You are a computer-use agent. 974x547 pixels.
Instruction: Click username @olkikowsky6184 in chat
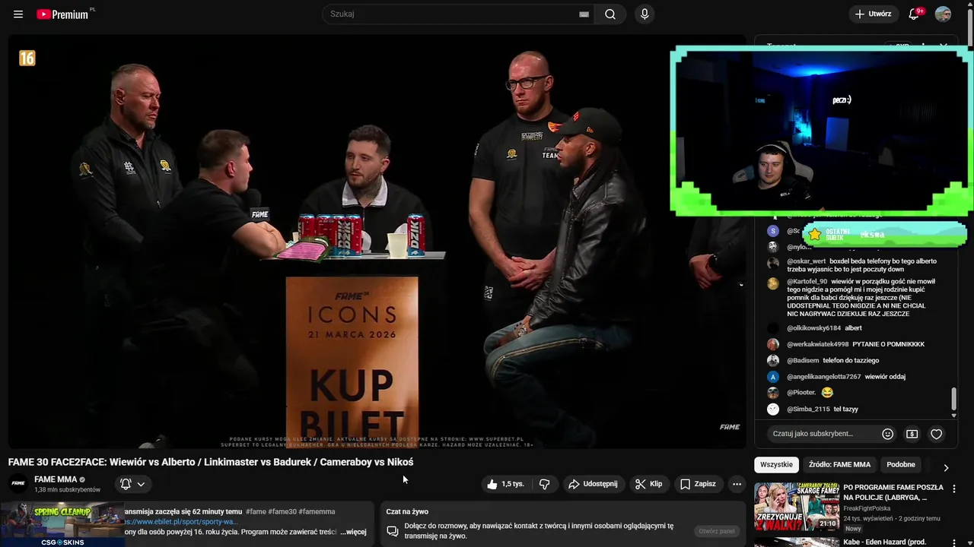pyautogui.click(x=814, y=328)
